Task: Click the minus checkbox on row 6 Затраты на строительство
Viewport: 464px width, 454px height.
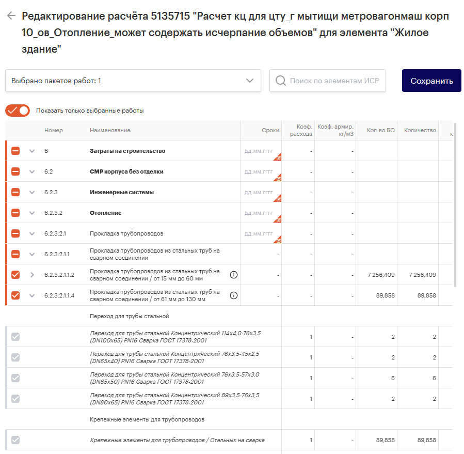Action: click(15, 151)
